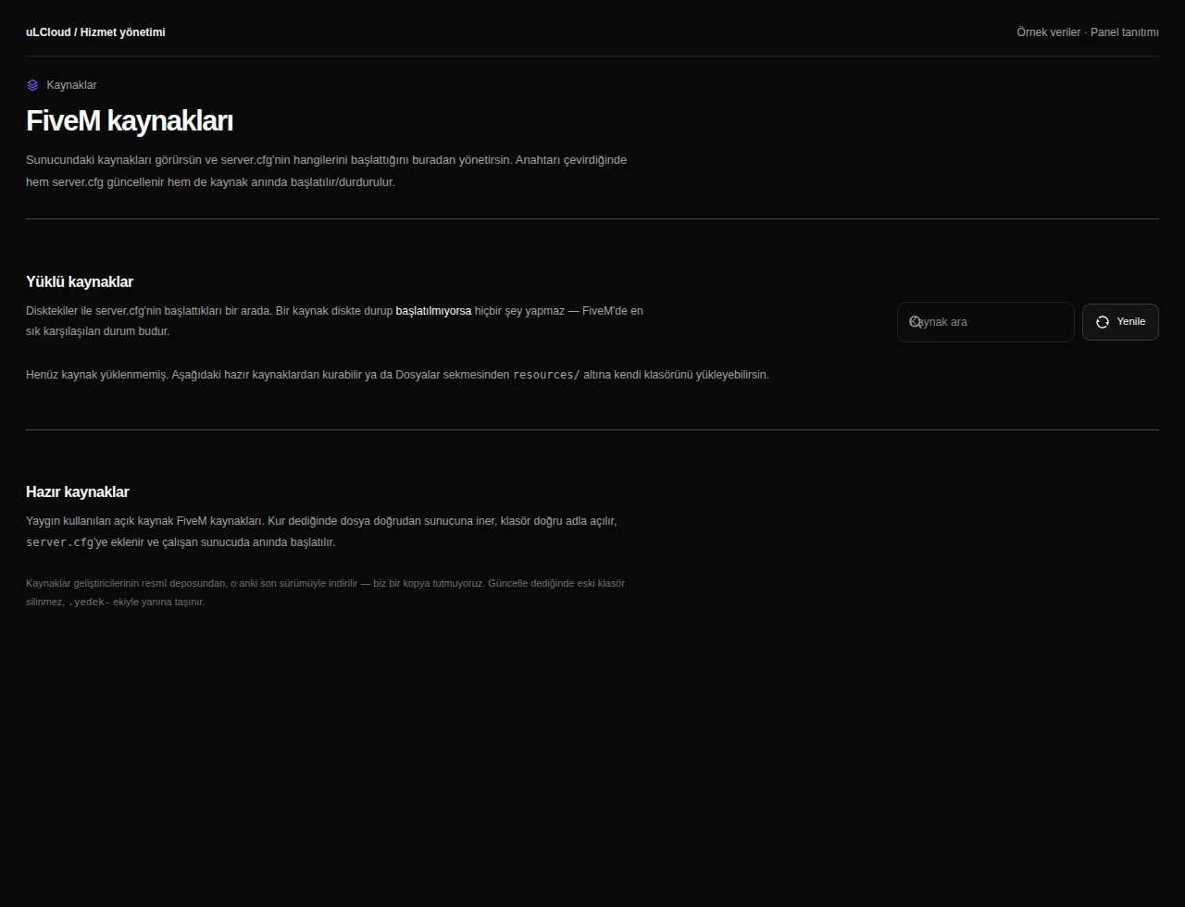This screenshot has height=907, width=1185.
Task: Refresh the list with the Yenile button
Action: point(1120,322)
